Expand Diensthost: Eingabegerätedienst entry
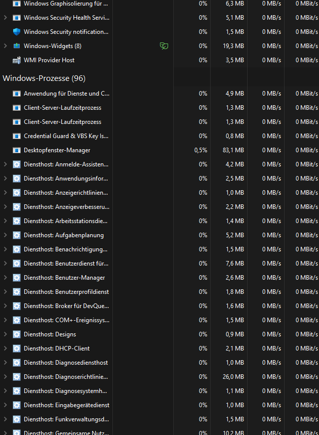319x435 pixels. (5, 405)
